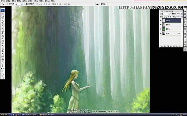Click the 图层 1 layer thumbnail

[x=164, y=29]
